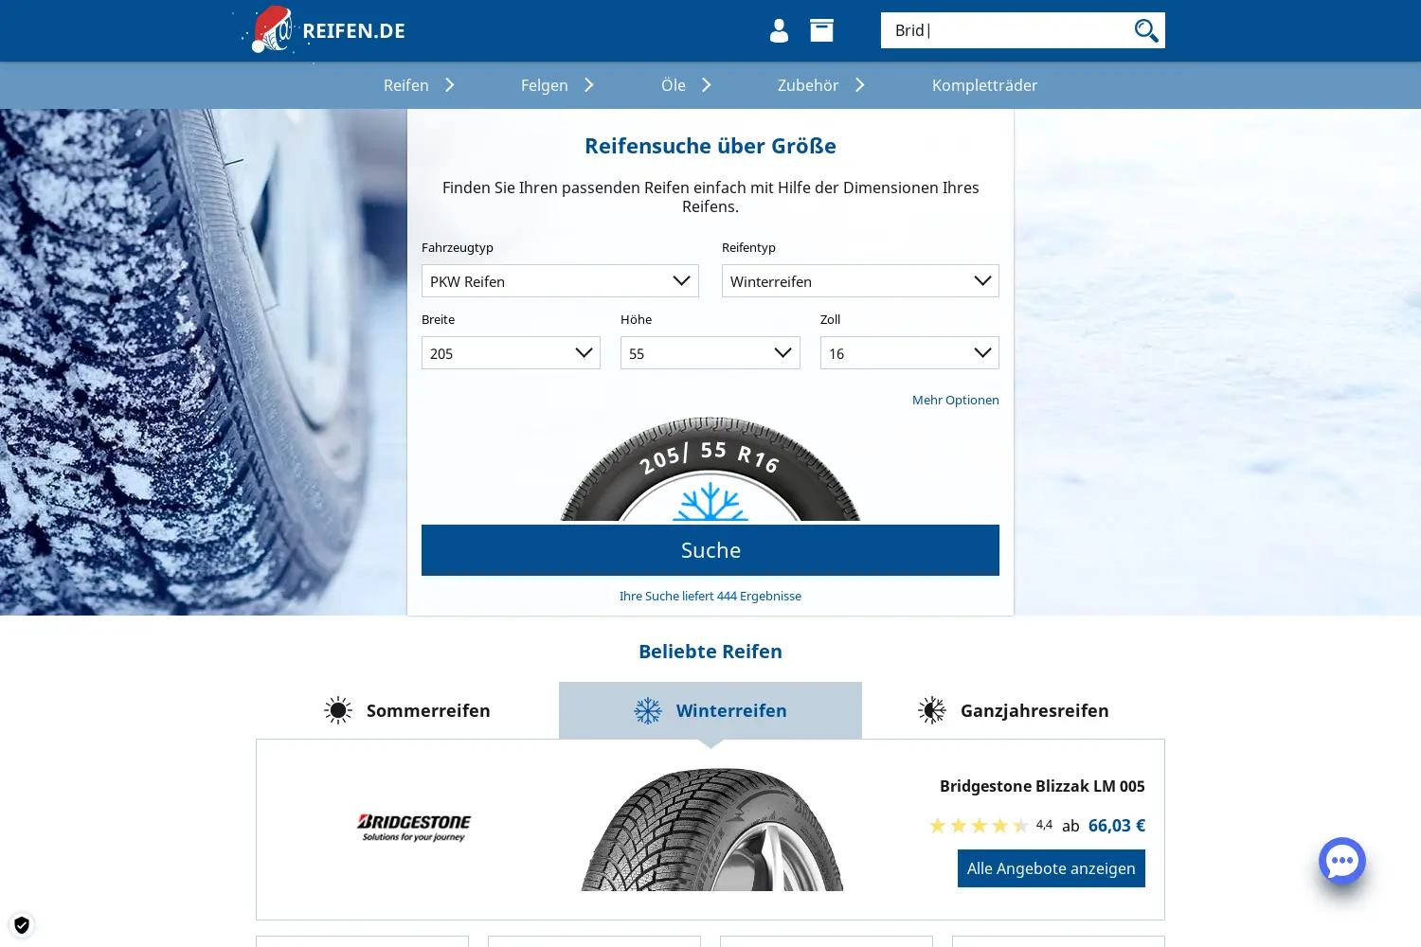Open the chat bubble widget
Viewport: 1421px width, 947px height.
pyautogui.click(x=1342, y=861)
